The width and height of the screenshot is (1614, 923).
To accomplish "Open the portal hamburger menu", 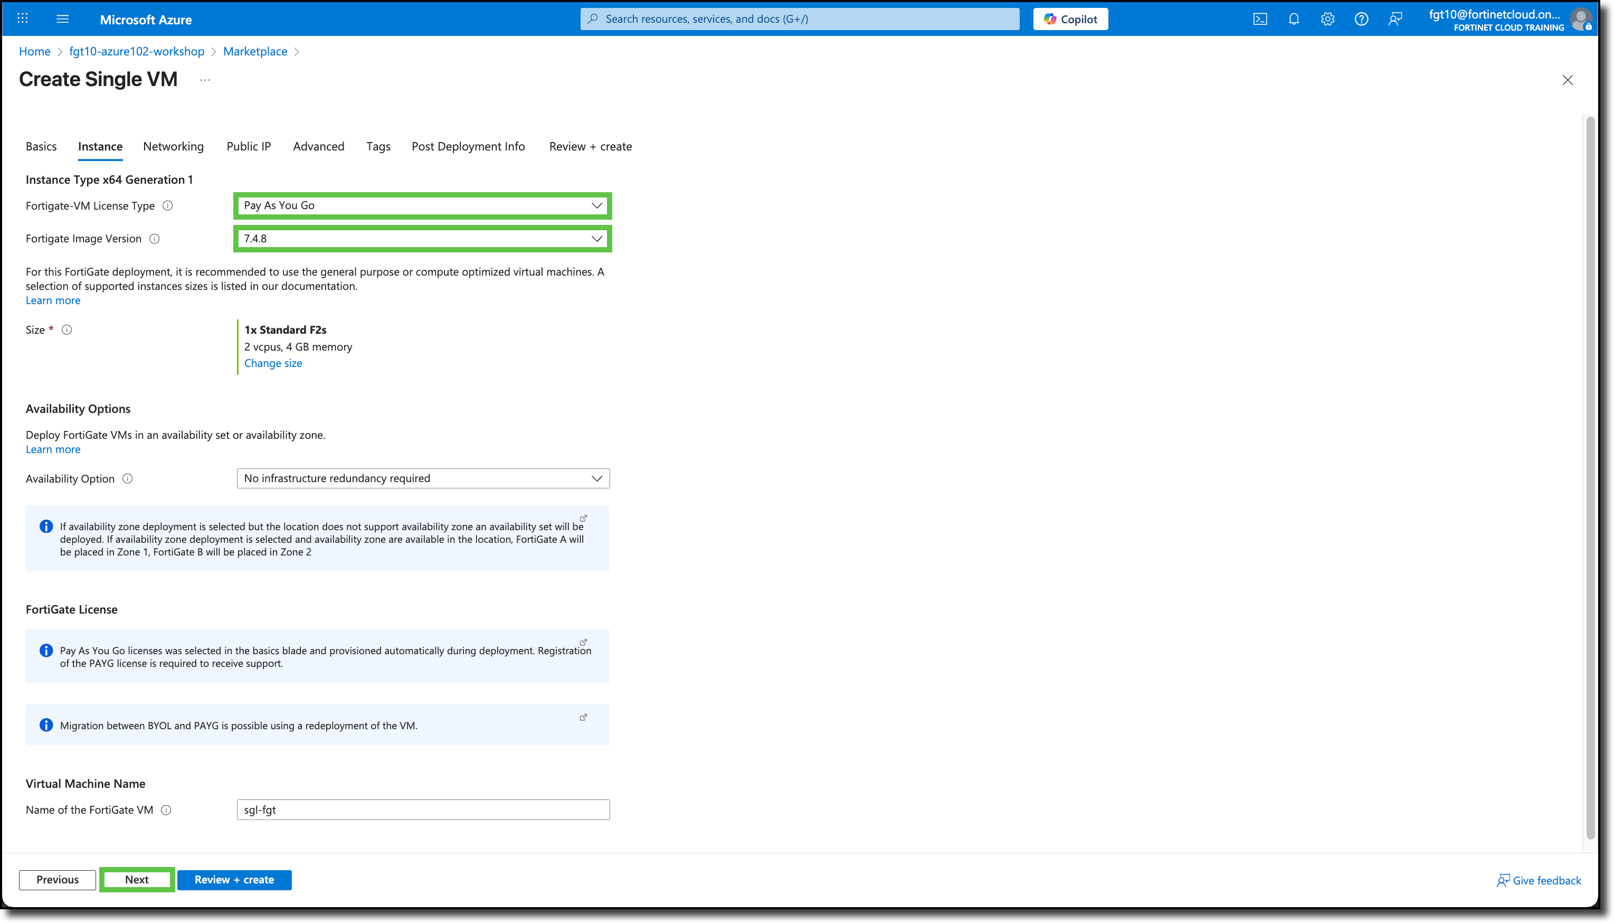I will (62, 19).
